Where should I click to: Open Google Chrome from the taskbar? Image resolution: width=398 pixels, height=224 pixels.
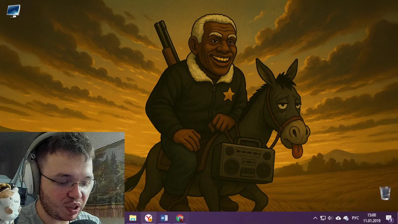[x=180, y=218]
